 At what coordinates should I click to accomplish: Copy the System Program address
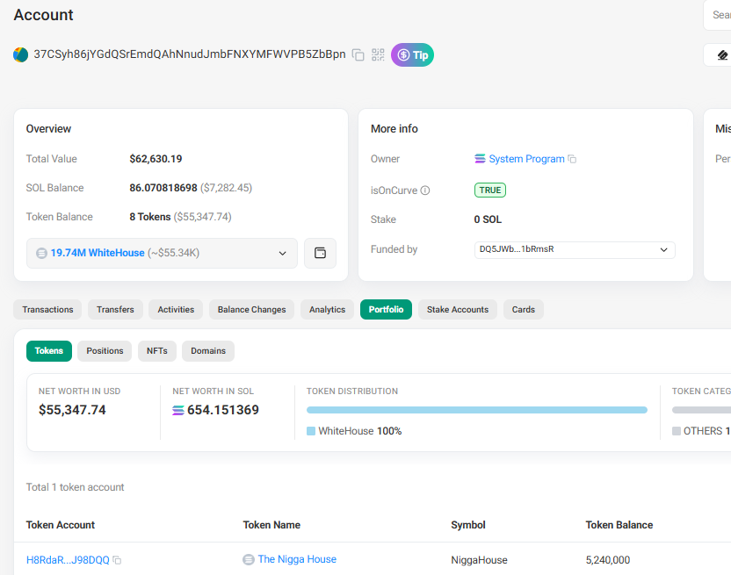click(x=572, y=160)
